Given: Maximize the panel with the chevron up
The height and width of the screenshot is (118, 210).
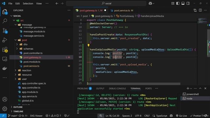Looking at the screenshot, I should click(x=200, y=88).
